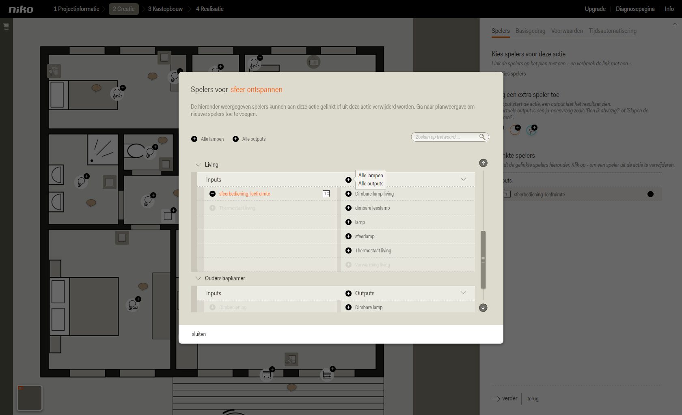Add Dimbare lamp living player
The width and height of the screenshot is (682, 415).
348,194
